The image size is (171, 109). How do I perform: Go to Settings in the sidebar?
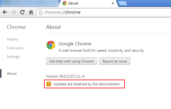tap(13, 57)
